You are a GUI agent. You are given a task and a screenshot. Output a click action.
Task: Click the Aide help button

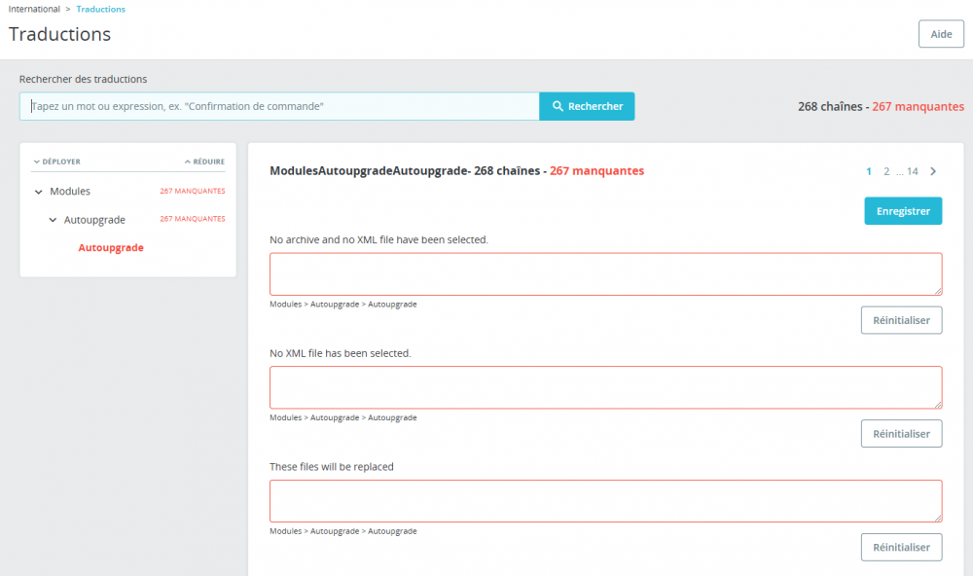[941, 34]
